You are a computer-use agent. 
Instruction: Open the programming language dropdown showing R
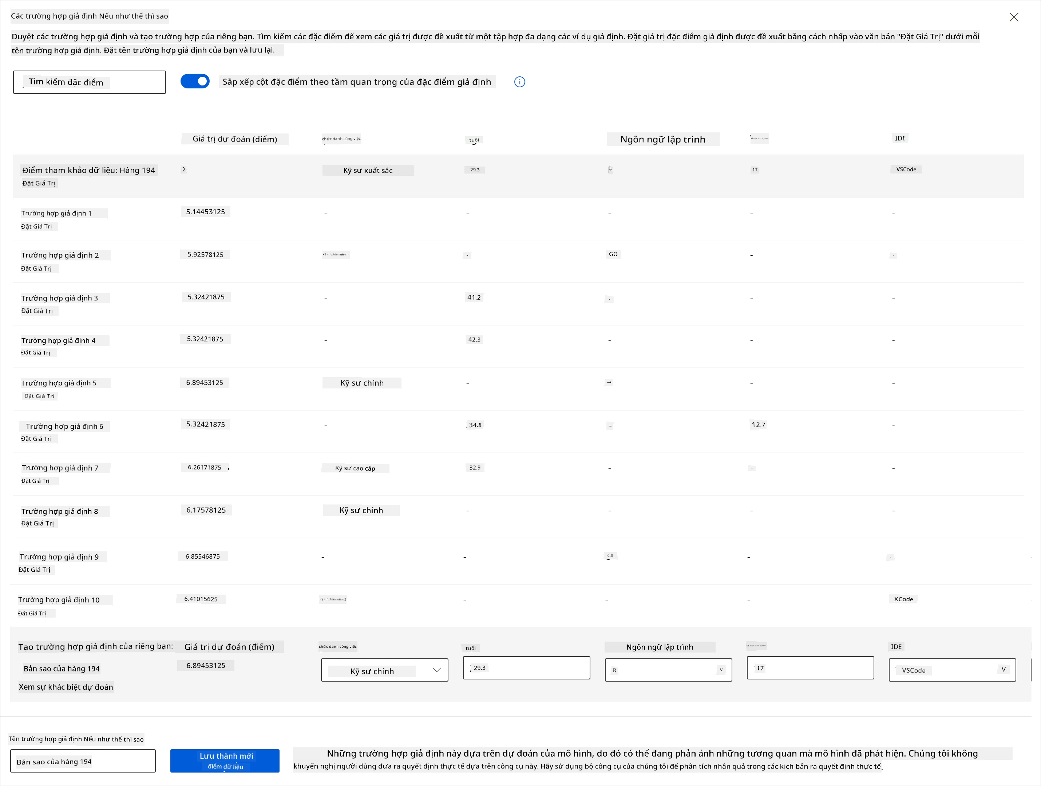tap(668, 670)
